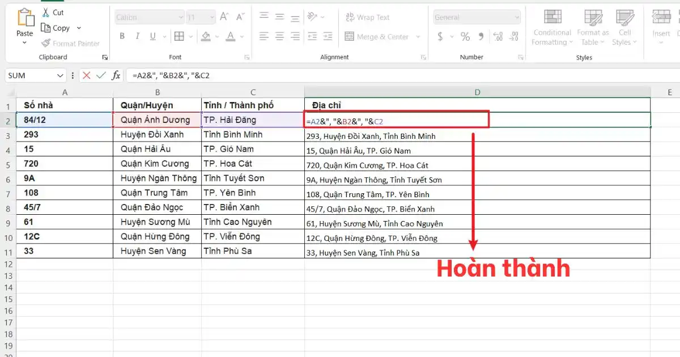680x357 pixels.
Task: Toggle Underline formatting
Action: click(x=154, y=37)
